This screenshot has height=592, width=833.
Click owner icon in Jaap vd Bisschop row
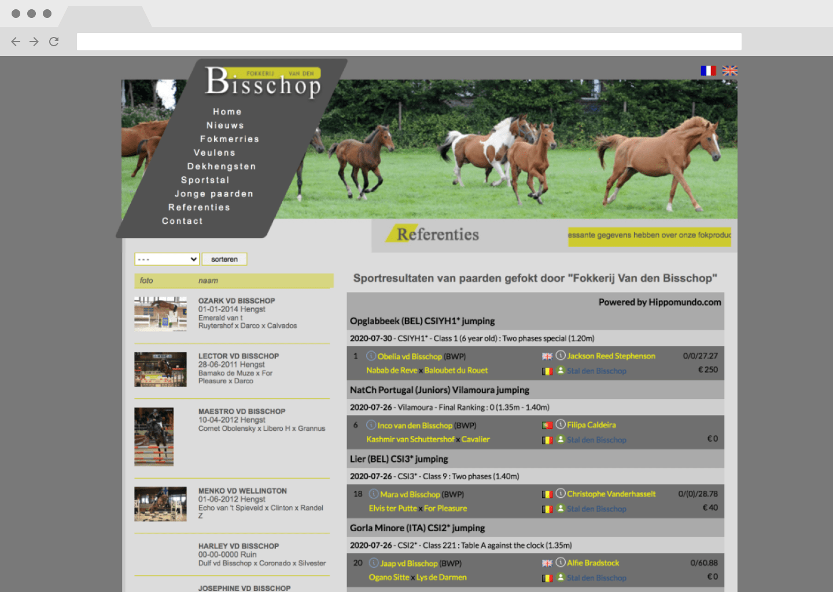(561, 577)
